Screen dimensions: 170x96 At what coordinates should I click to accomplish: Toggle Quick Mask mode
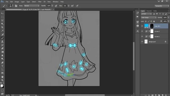tap(2, 91)
